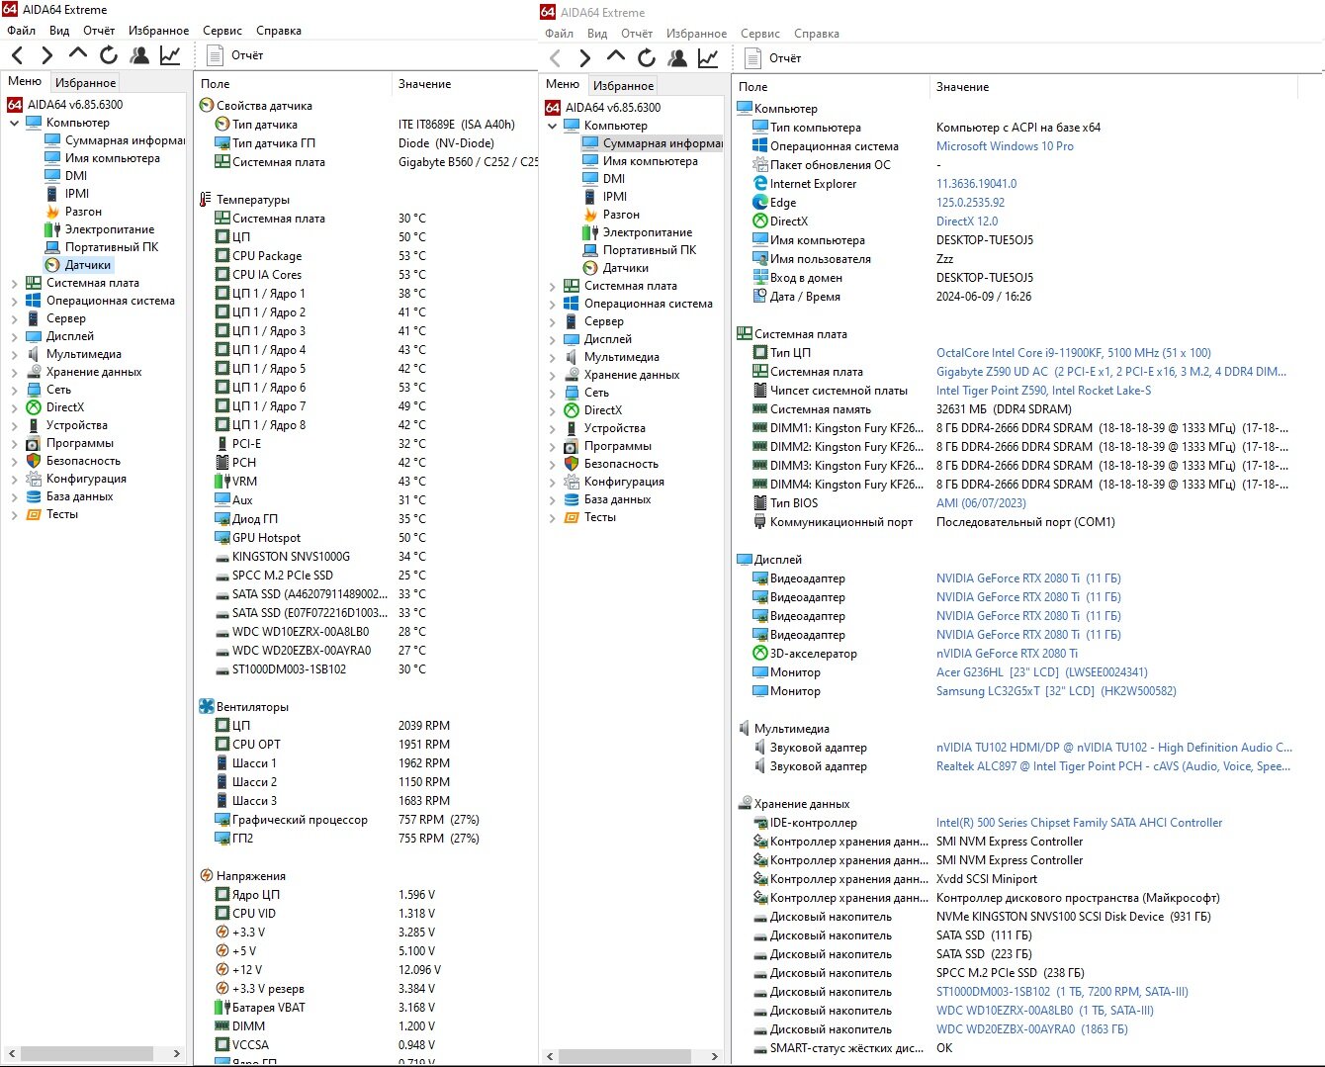Expand Дисплей node in right window tree
1325x1067 pixels.
(552, 339)
